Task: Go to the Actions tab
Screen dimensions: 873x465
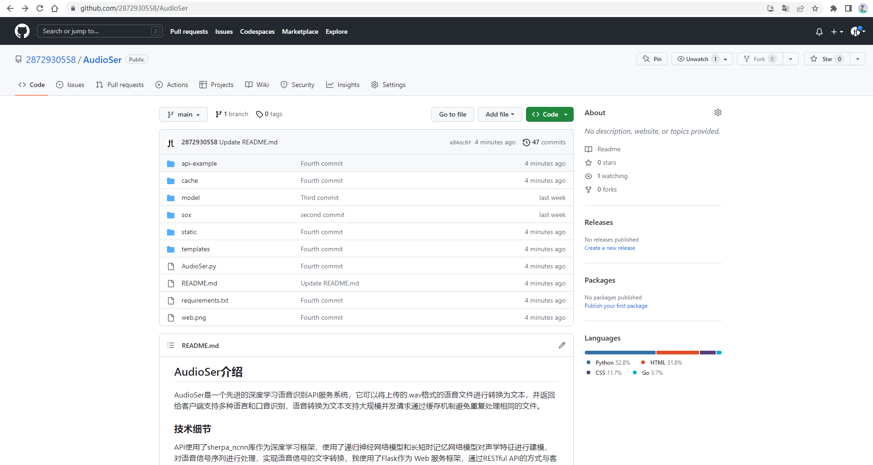Action: pos(172,85)
